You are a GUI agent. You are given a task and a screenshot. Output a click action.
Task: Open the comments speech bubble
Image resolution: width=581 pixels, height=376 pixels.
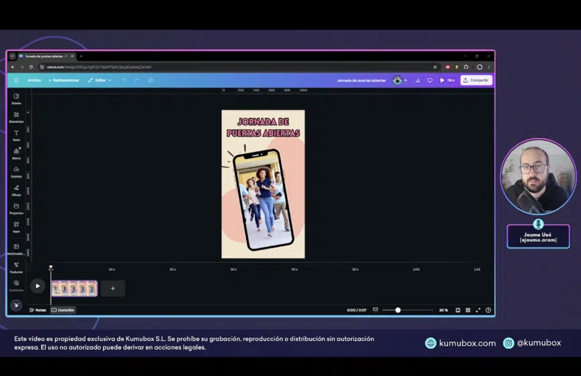[430, 80]
